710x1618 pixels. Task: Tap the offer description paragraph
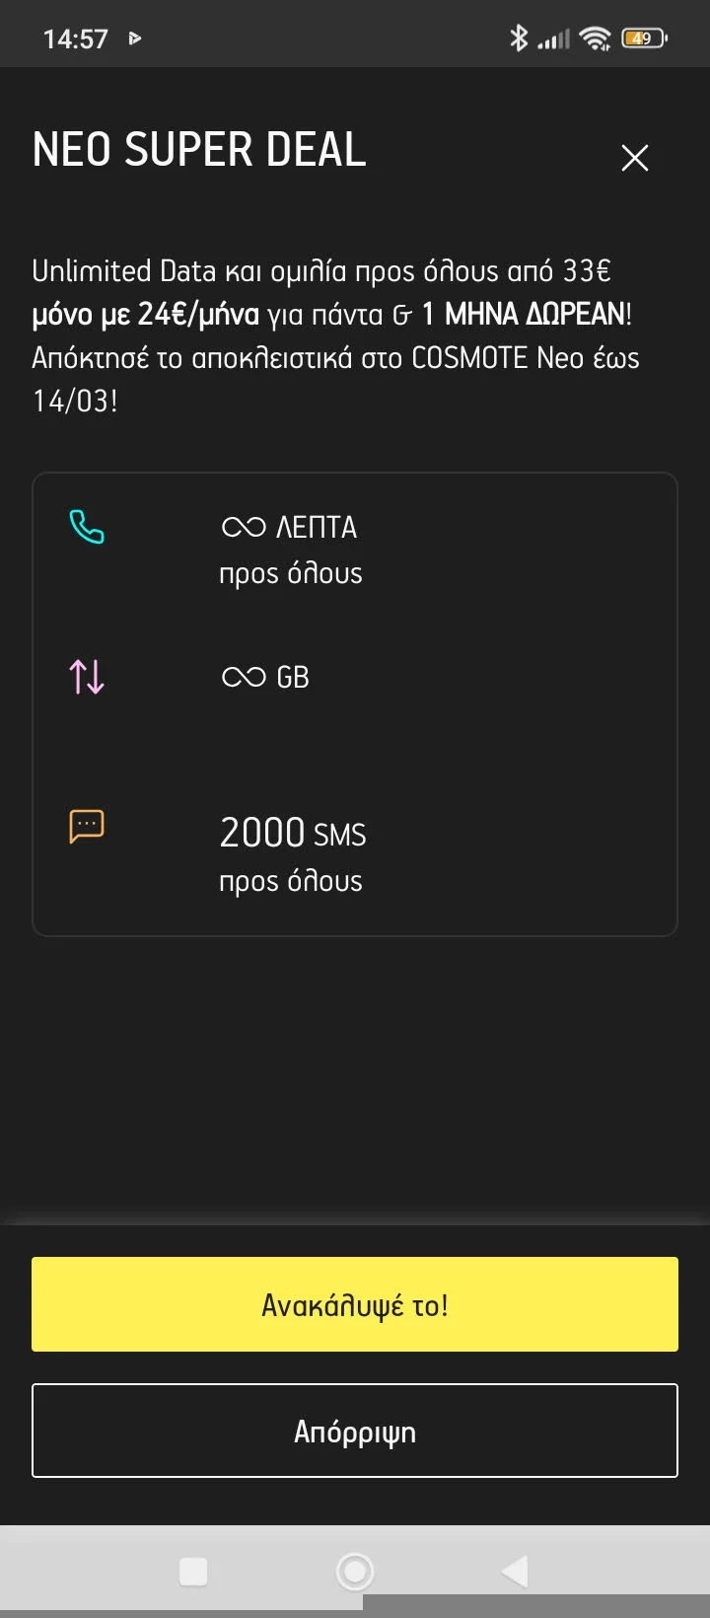pyautogui.click(x=335, y=335)
